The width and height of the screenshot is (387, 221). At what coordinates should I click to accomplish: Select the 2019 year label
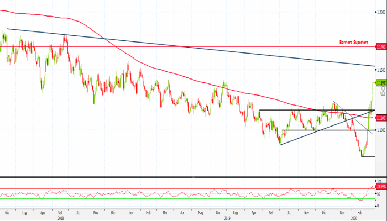pyautogui.click(x=227, y=218)
